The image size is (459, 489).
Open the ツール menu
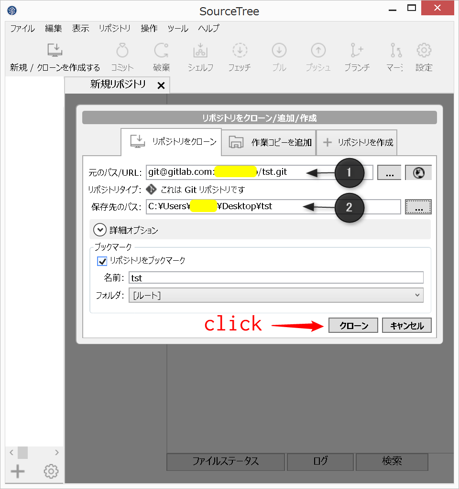(178, 28)
